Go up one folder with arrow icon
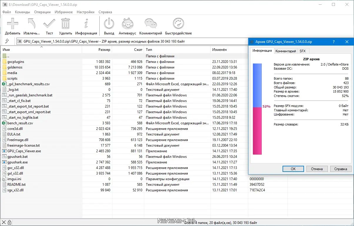The width and height of the screenshot is (354, 226). pos(7,41)
